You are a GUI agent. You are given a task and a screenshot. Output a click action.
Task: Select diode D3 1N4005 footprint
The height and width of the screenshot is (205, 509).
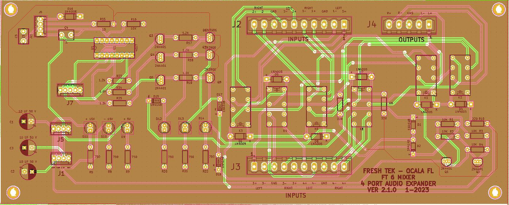(x=426, y=105)
